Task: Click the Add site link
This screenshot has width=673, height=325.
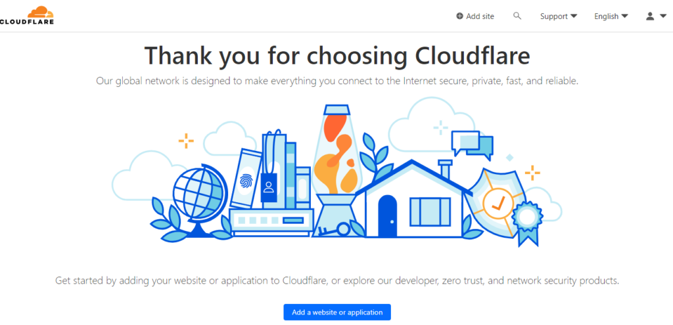Action: tap(475, 16)
